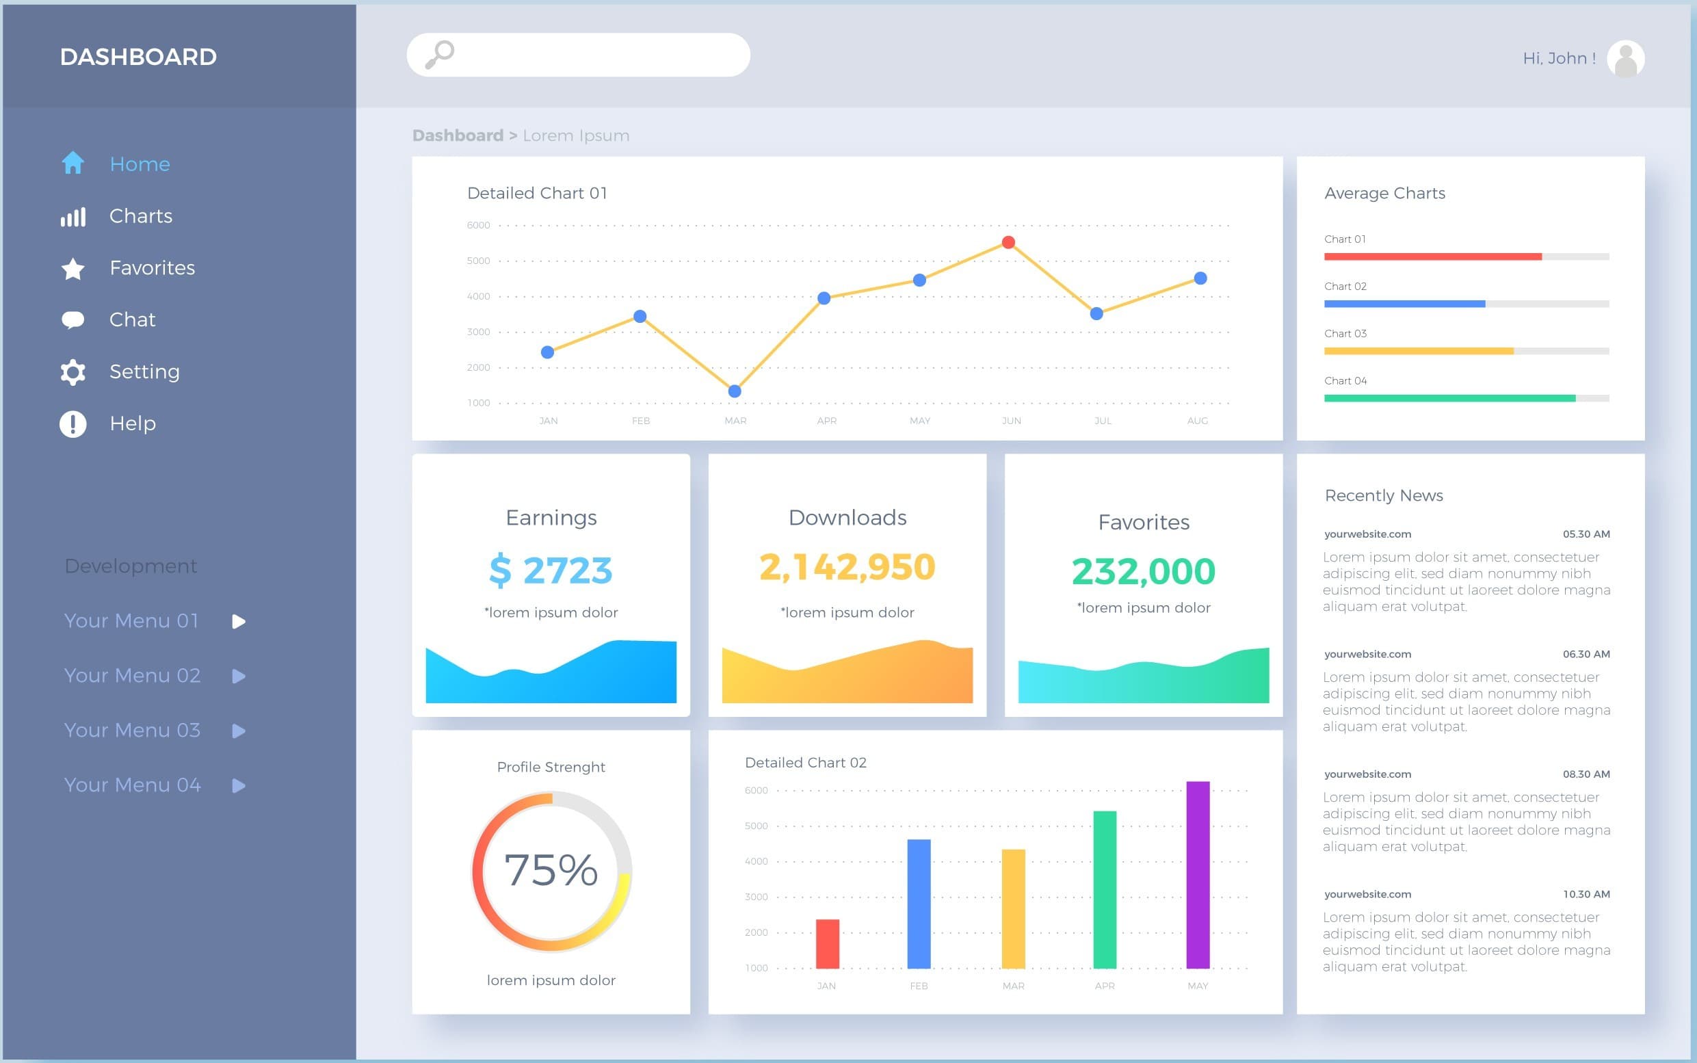Click the Chat speech bubble icon
Viewport: 1697px width, 1063px height.
tap(73, 320)
